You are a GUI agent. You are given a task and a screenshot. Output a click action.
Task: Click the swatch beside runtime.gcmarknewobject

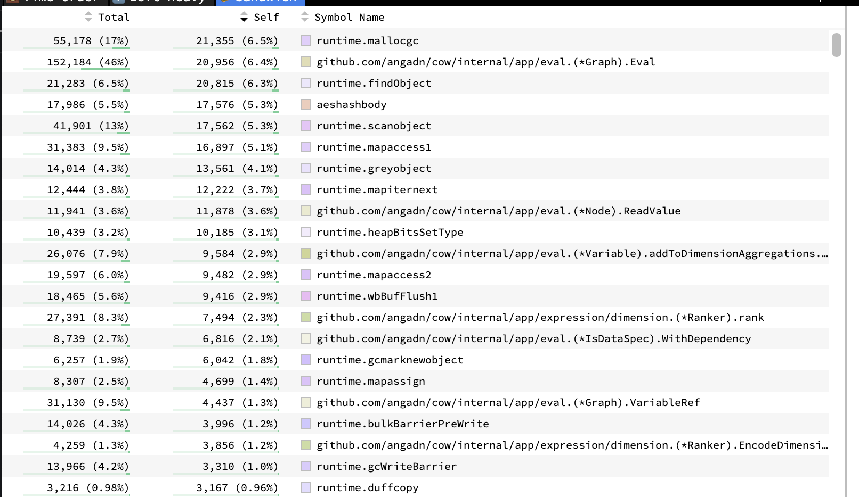pos(306,360)
